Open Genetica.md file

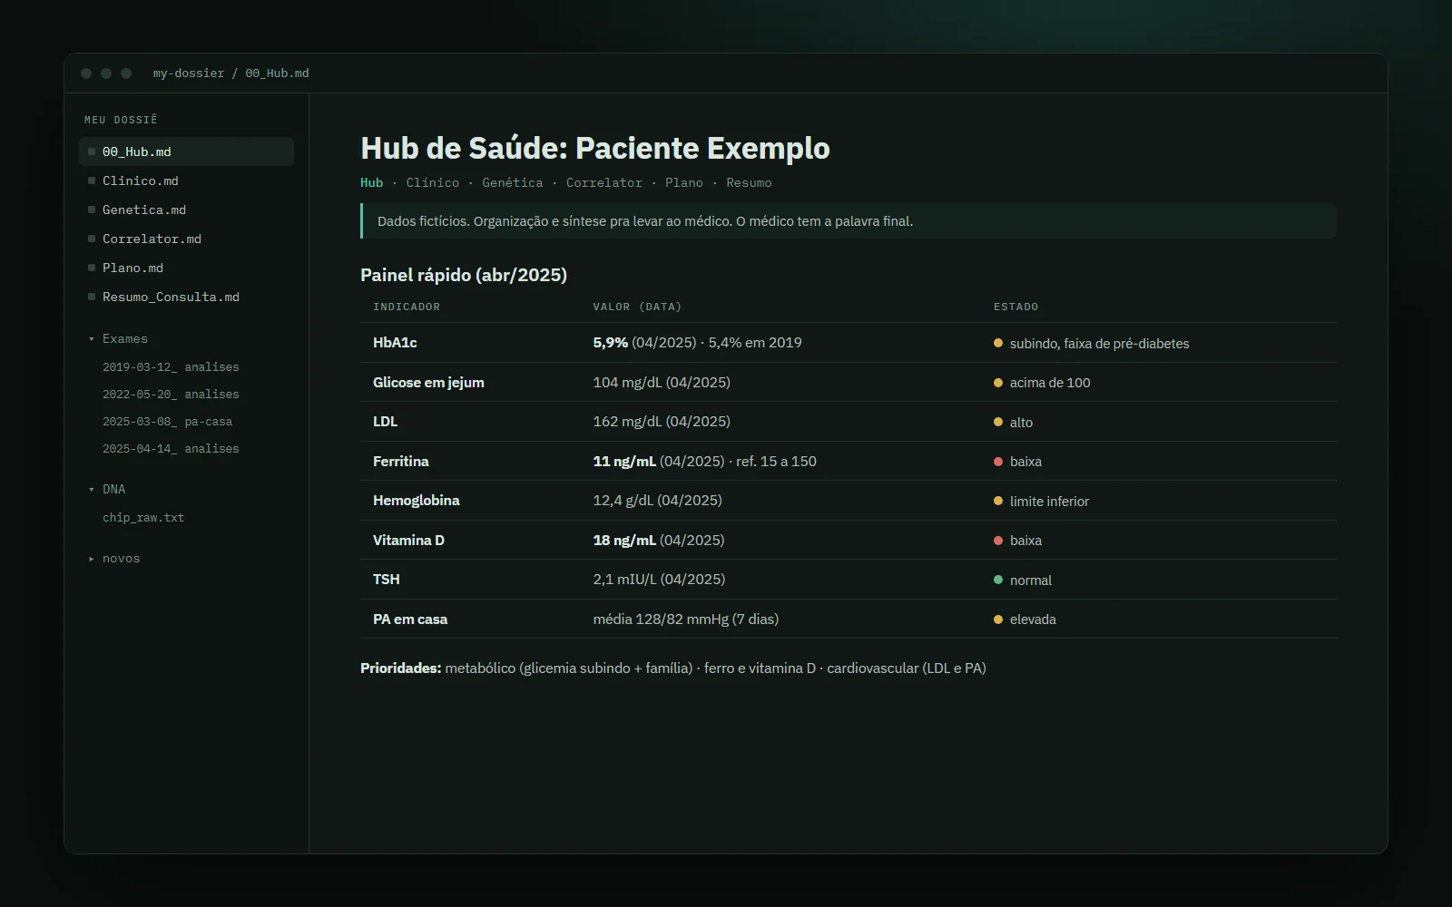click(186, 210)
